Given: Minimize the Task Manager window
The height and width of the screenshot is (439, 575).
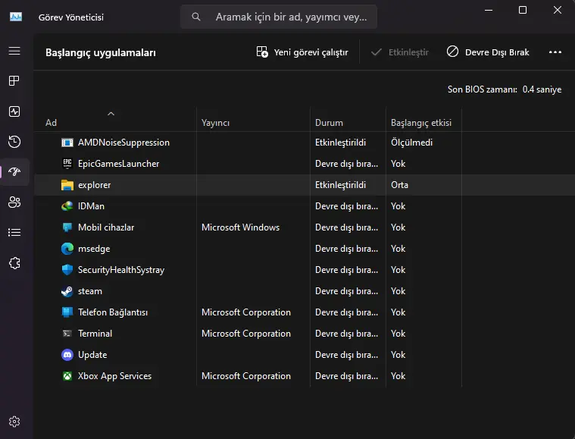Looking at the screenshot, I should 489,10.
